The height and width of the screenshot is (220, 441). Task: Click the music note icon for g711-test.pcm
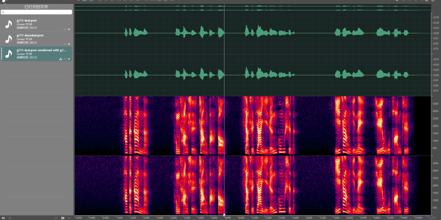(9, 24)
